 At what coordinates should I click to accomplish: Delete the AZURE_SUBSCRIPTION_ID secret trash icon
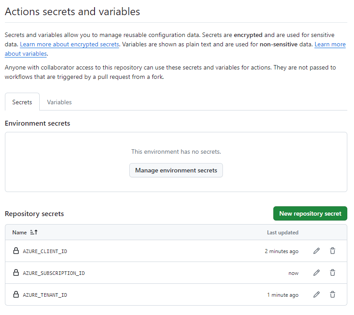(333, 273)
